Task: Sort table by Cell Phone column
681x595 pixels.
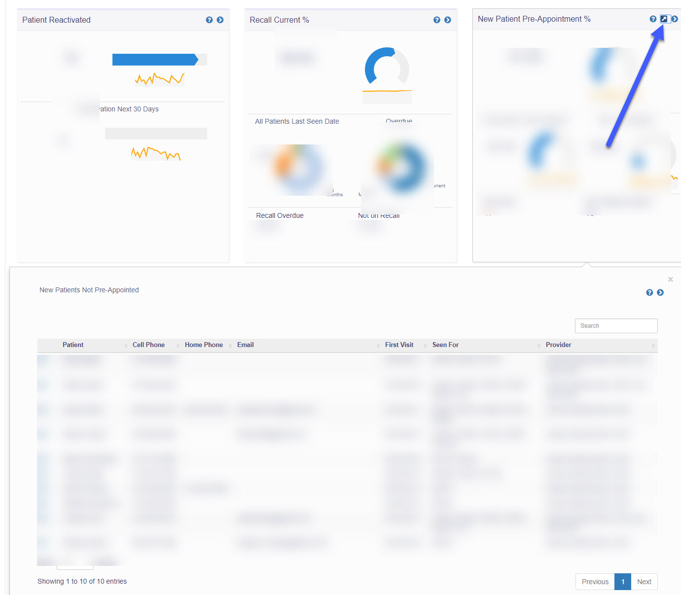Action: pyautogui.click(x=148, y=345)
